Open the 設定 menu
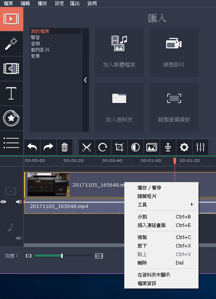 59,3
